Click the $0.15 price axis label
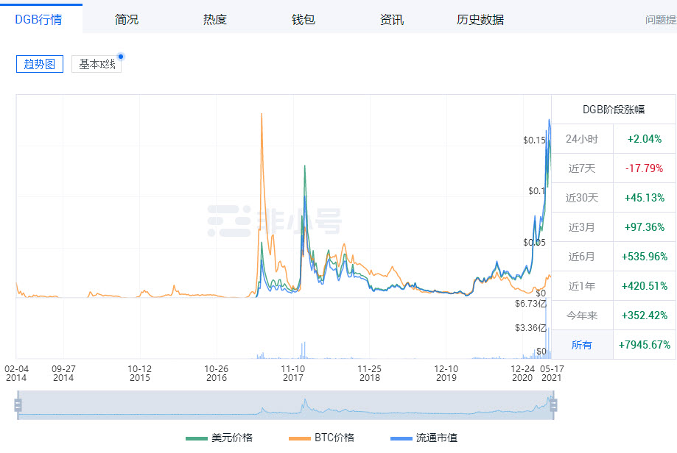This screenshot has height=453, width=677. [x=535, y=140]
